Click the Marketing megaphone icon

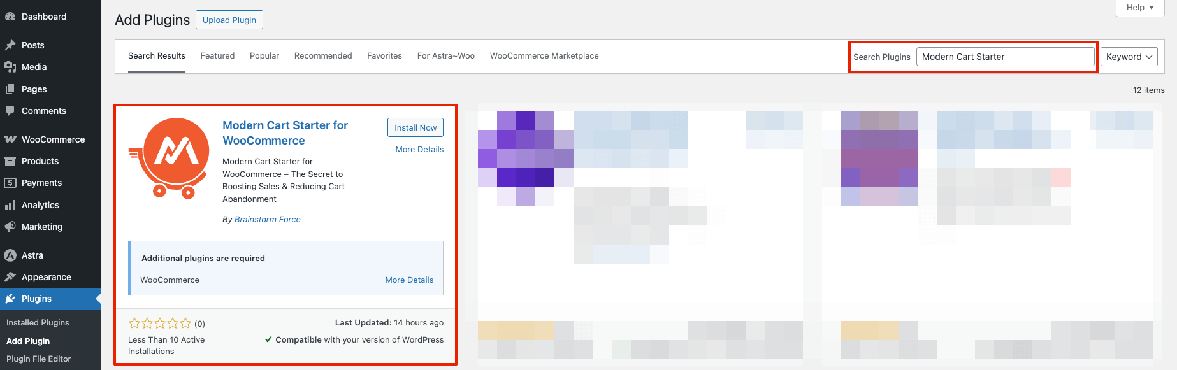pos(10,227)
